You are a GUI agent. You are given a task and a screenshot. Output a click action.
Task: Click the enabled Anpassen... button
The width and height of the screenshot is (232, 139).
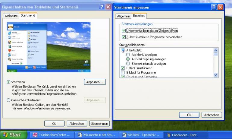click(x=95, y=82)
